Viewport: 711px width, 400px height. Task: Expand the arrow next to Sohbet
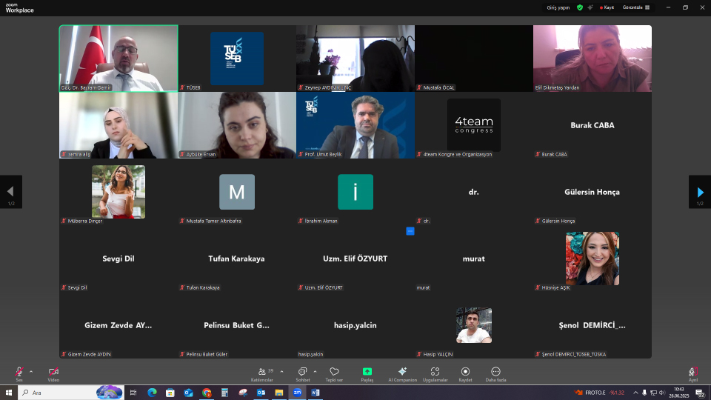click(x=315, y=371)
